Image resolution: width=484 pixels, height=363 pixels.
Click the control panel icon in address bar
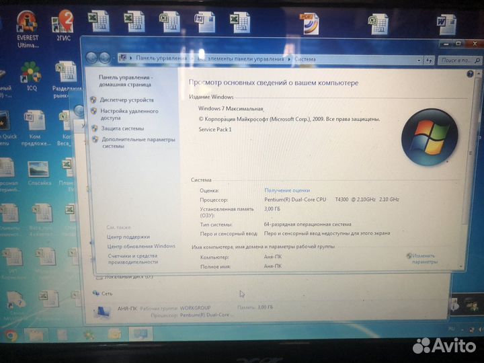click(124, 57)
